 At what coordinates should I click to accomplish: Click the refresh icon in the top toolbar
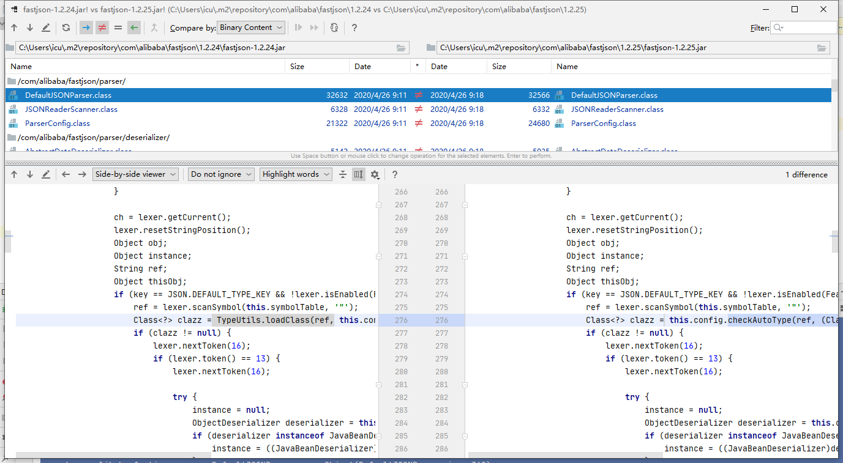click(x=66, y=28)
